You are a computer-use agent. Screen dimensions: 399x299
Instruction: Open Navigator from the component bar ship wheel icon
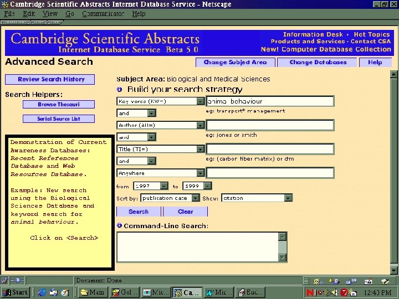(x=318, y=281)
